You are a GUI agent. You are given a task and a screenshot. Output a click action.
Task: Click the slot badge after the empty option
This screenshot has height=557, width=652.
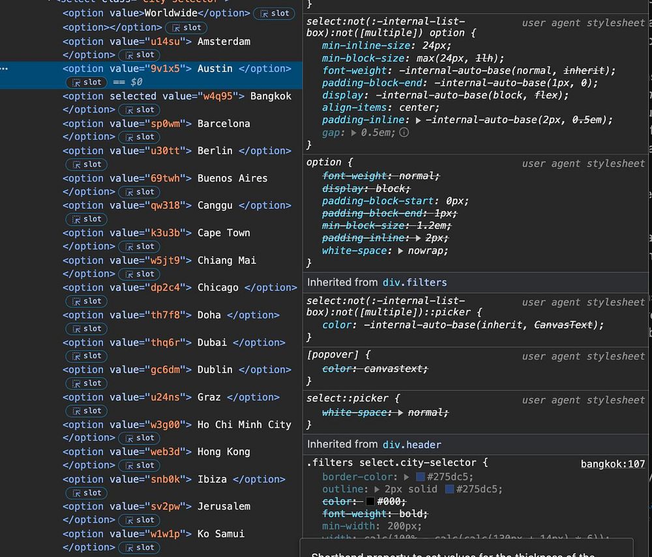pos(186,28)
